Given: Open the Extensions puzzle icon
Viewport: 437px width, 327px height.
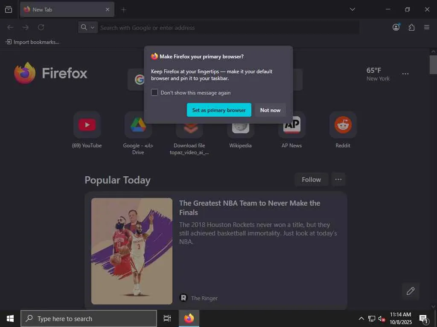Looking at the screenshot, I should click(x=411, y=27).
